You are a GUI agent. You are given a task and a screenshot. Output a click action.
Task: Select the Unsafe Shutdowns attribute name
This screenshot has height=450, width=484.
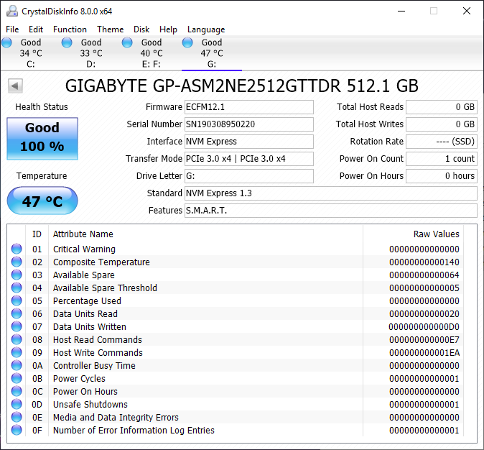tap(90, 404)
